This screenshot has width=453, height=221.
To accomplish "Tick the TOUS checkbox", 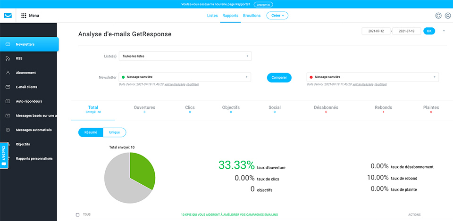I will [77, 215].
